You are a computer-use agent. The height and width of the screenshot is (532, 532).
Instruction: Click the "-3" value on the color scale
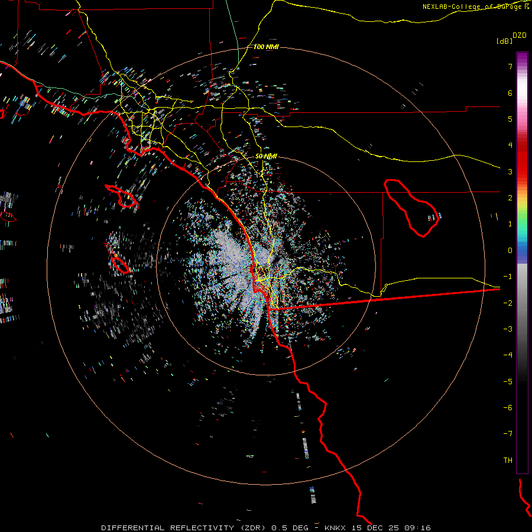[508, 329]
